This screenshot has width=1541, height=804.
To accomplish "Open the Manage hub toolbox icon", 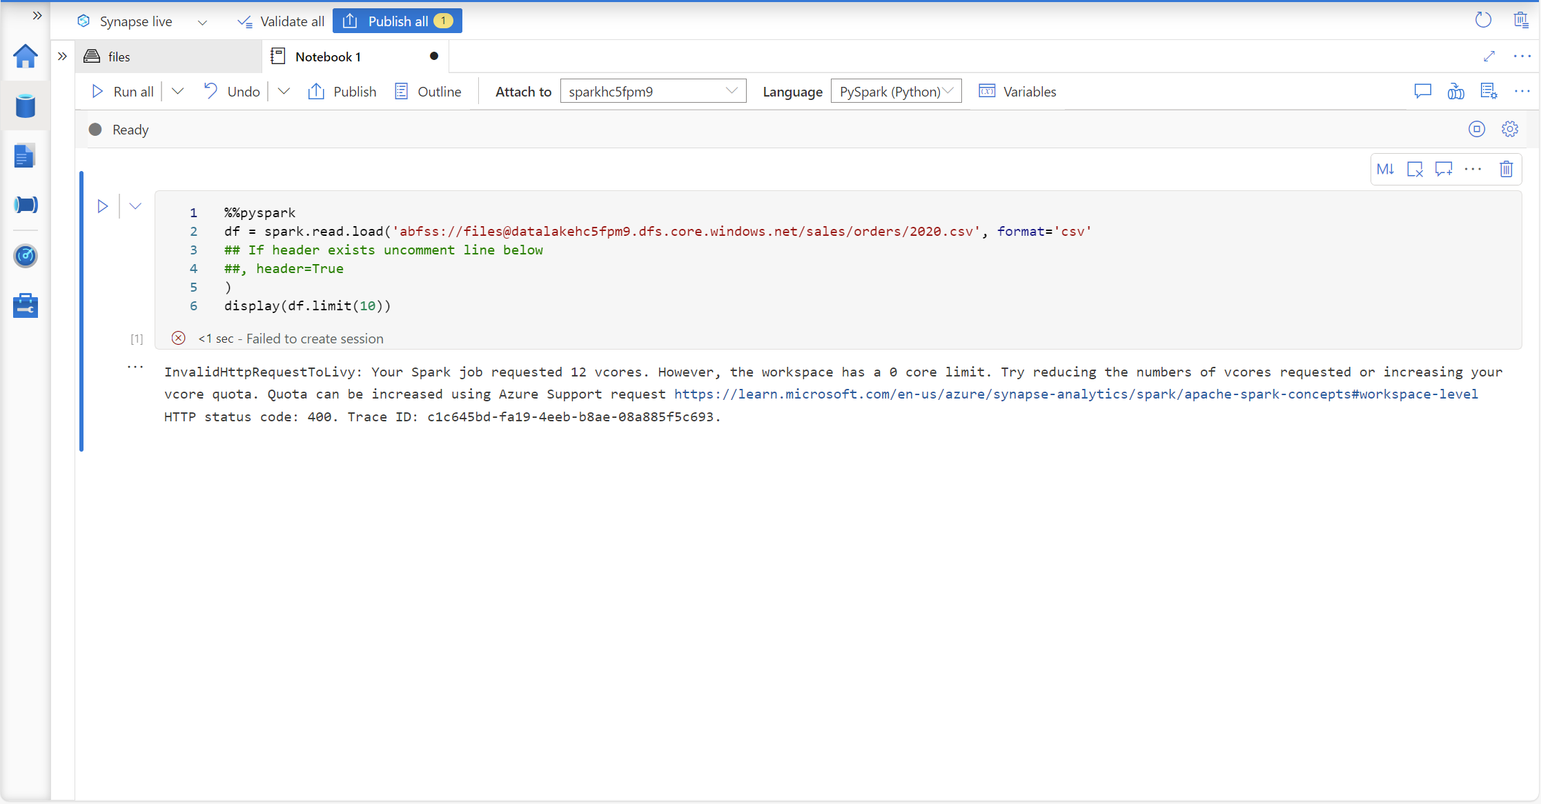I will [x=26, y=305].
